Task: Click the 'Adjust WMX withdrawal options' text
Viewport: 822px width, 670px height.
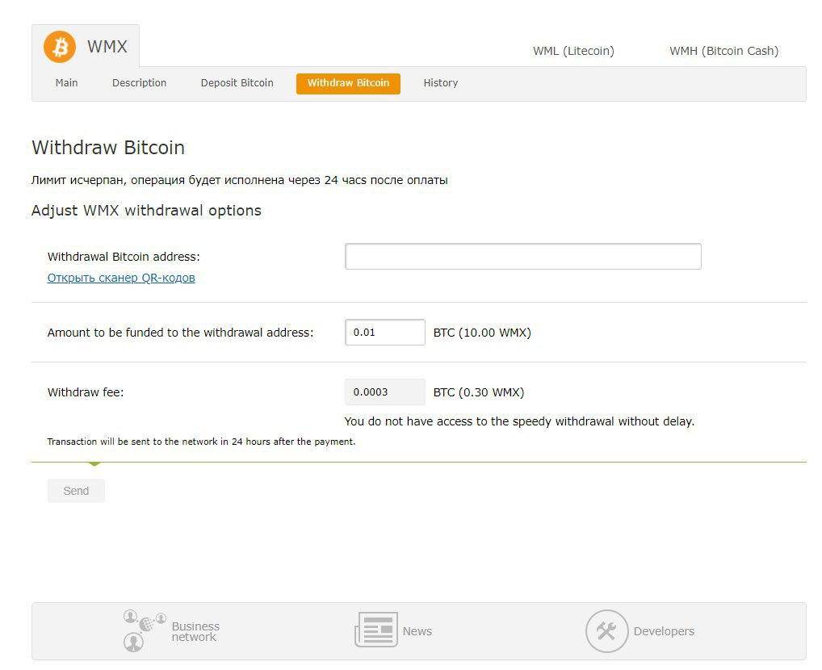Action: point(146,210)
